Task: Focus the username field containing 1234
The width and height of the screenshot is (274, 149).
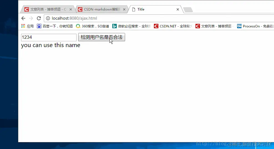Action: (x=49, y=37)
